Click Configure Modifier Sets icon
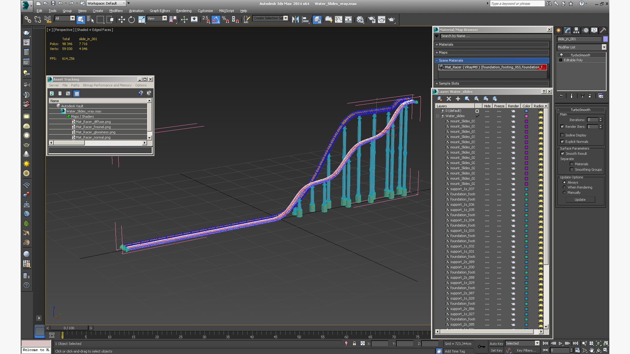 click(x=601, y=96)
